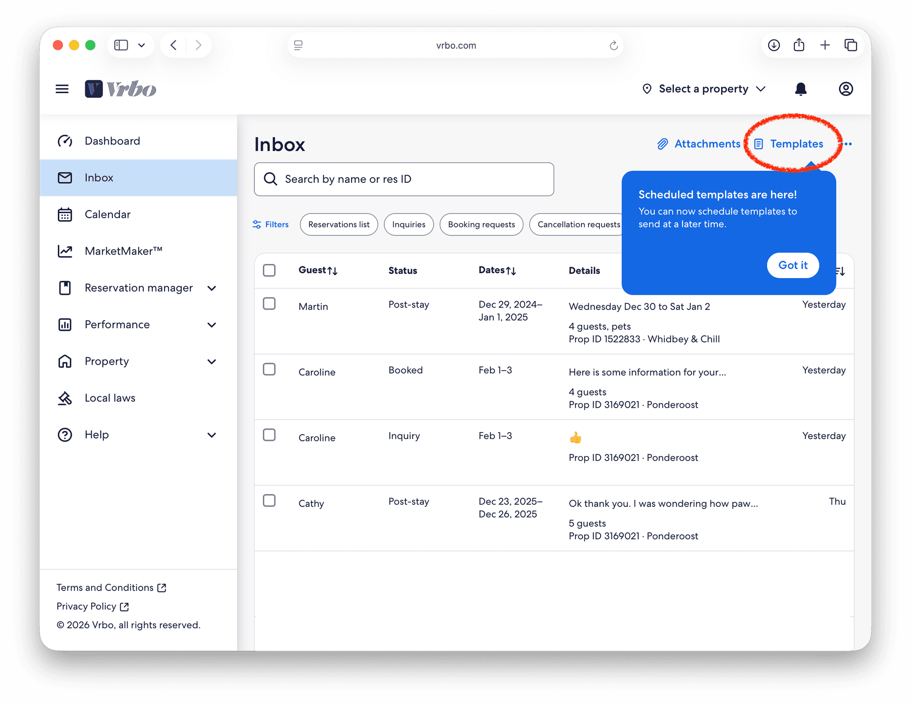
Task: Dismiss the tooltip with Got it
Action: tap(792, 265)
